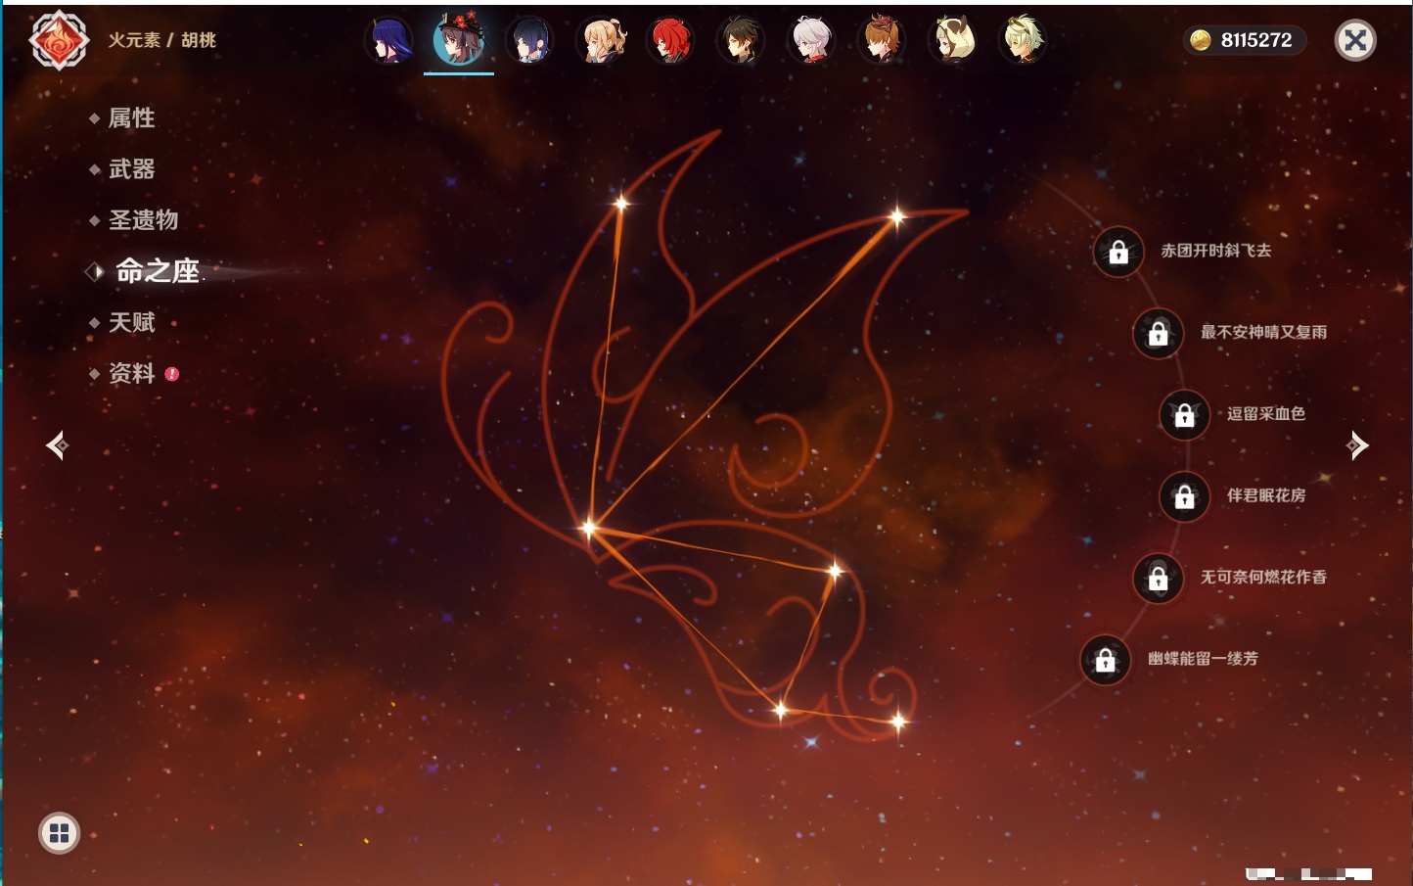The width and height of the screenshot is (1413, 886).
Task: Select Zhongli's dark-haired portrait
Action: point(741,40)
